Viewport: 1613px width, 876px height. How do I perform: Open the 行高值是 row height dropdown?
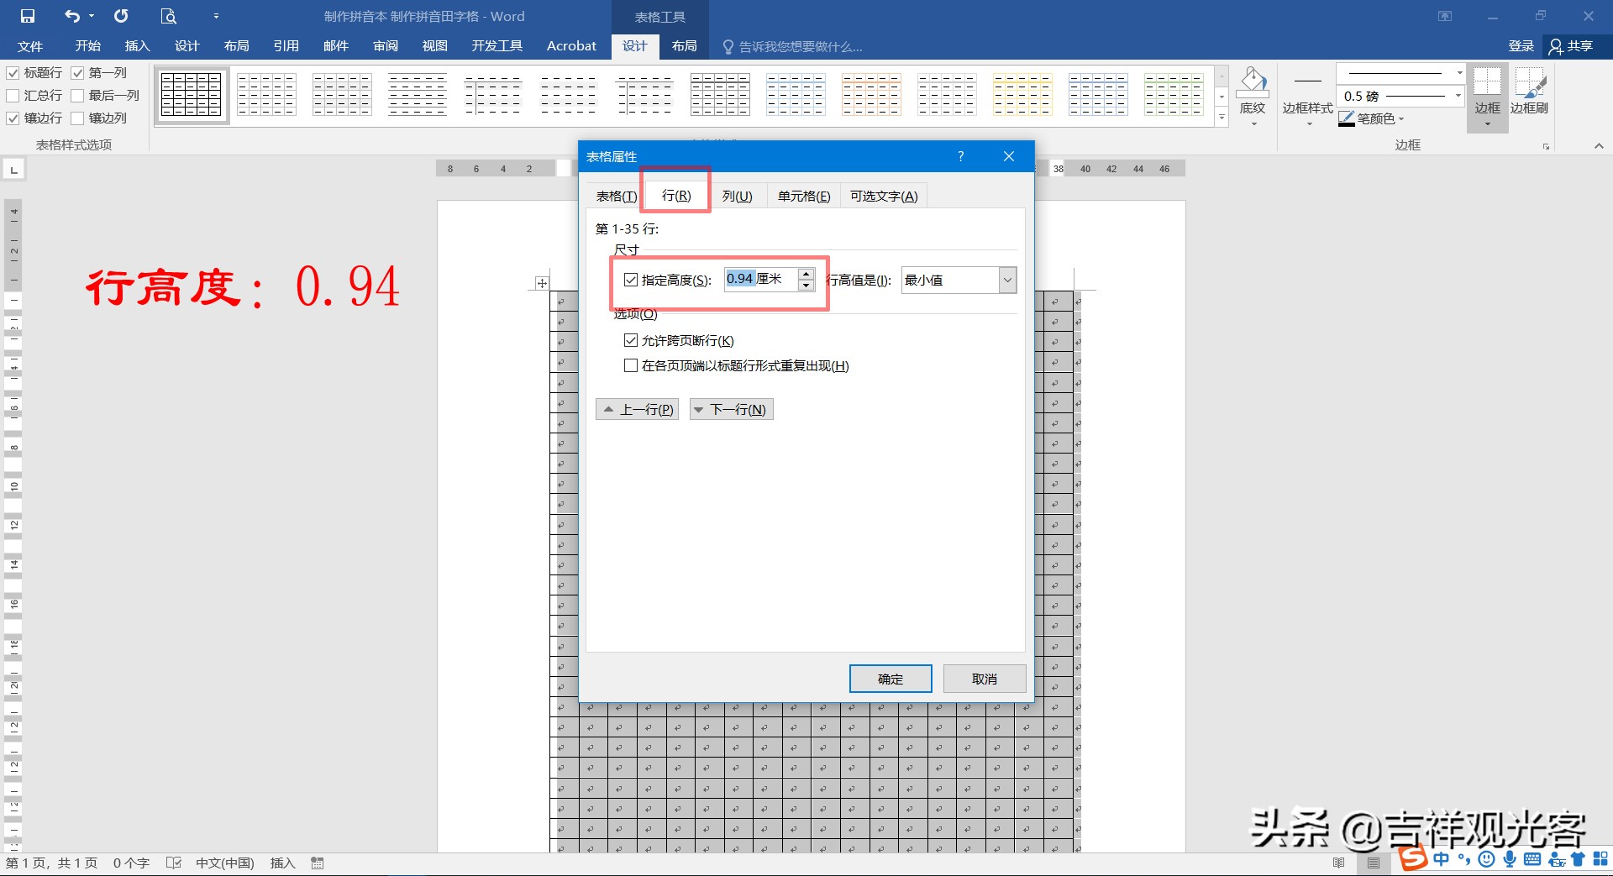[x=1007, y=280]
